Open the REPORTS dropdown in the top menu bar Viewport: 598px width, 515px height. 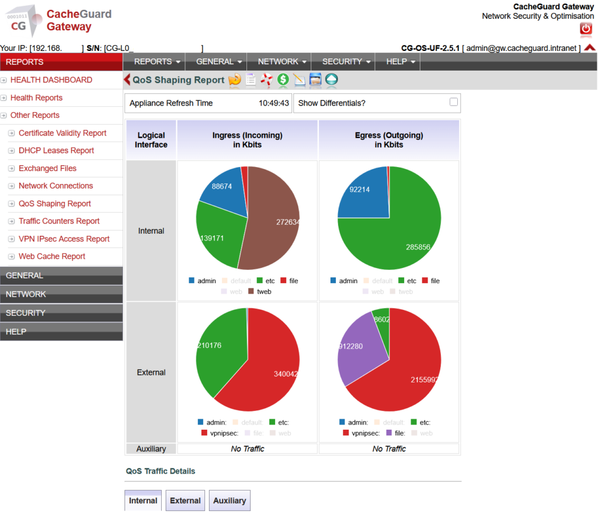pyautogui.click(x=157, y=62)
